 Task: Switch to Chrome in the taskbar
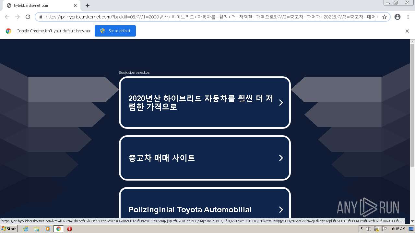[59, 229]
